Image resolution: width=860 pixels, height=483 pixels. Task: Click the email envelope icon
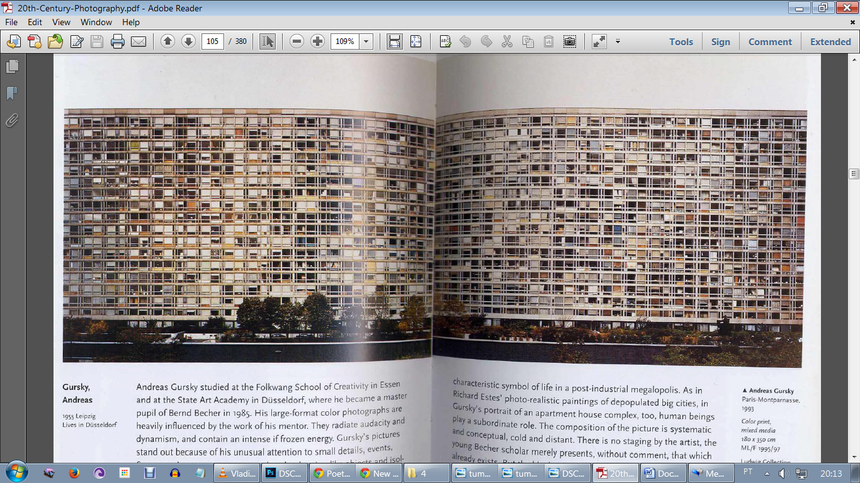click(x=139, y=42)
